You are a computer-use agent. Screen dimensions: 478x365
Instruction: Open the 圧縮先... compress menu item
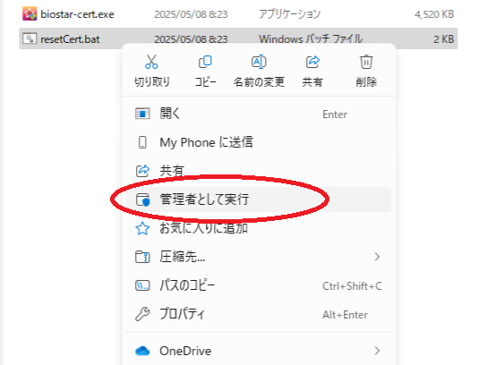259,257
